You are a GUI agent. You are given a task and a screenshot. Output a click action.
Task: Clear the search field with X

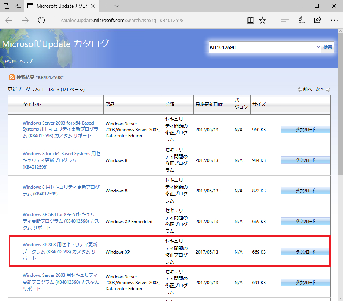pyautogui.click(x=318, y=47)
